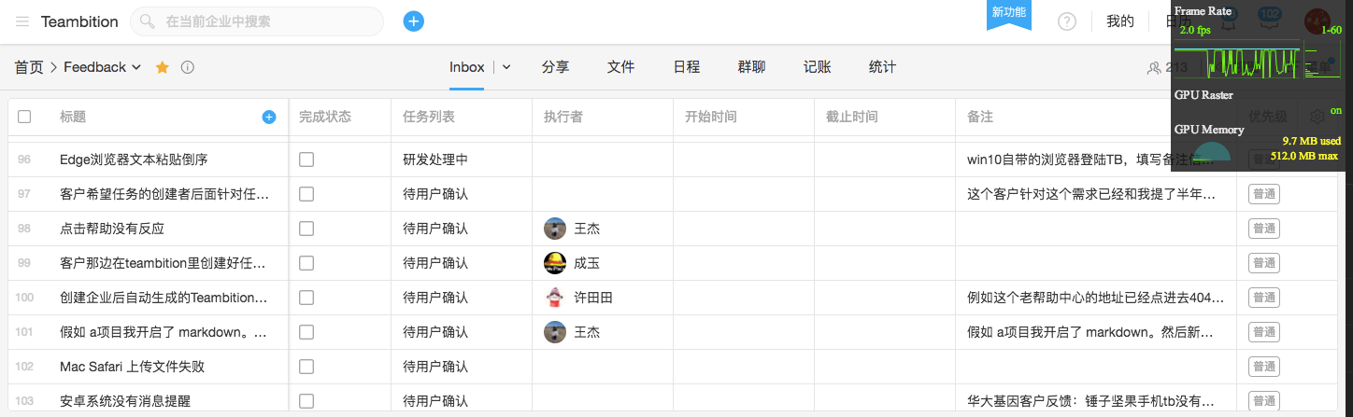
Task: Click 王杰's avatar in row 101
Action: [555, 332]
